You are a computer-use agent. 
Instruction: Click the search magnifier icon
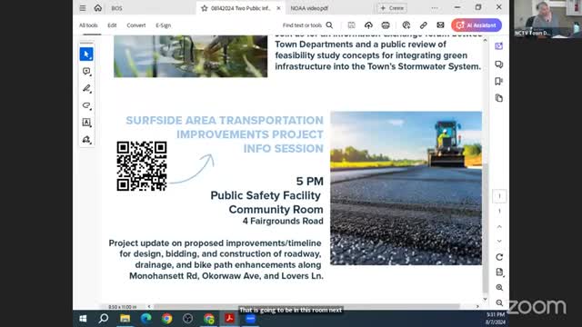pyautogui.click(x=329, y=25)
